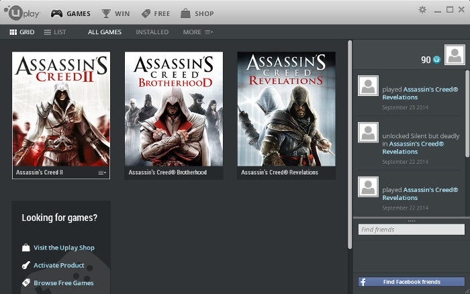This screenshot has height=294, width=470.
Task: Click the games library vertical scrollbar
Action: pyautogui.click(x=350, y=144)
